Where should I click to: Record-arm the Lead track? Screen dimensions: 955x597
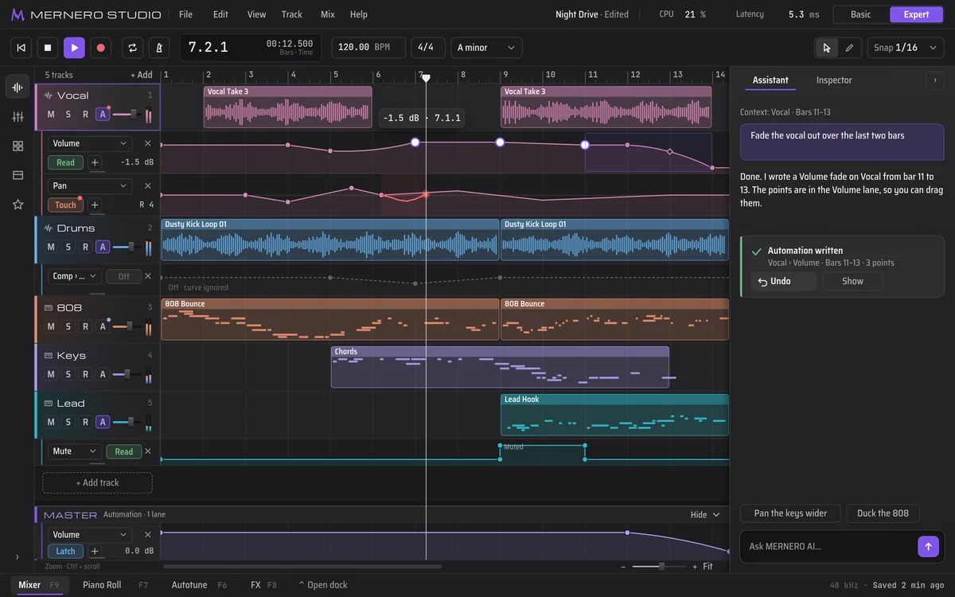click(x=85, y=422)
